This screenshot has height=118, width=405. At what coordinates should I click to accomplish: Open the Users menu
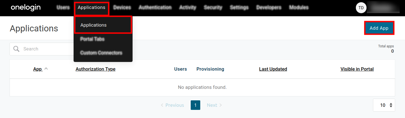(x=63, y=8)
